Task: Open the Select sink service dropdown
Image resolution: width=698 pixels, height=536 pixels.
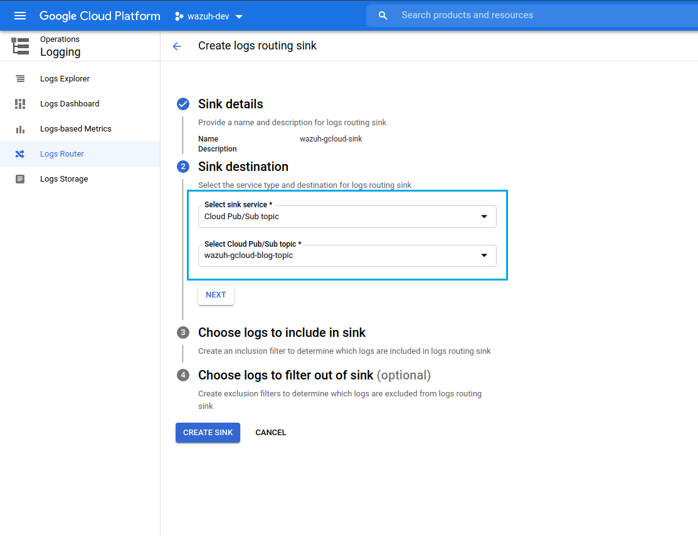Action: pyautogui.click(x=347, y=217)
